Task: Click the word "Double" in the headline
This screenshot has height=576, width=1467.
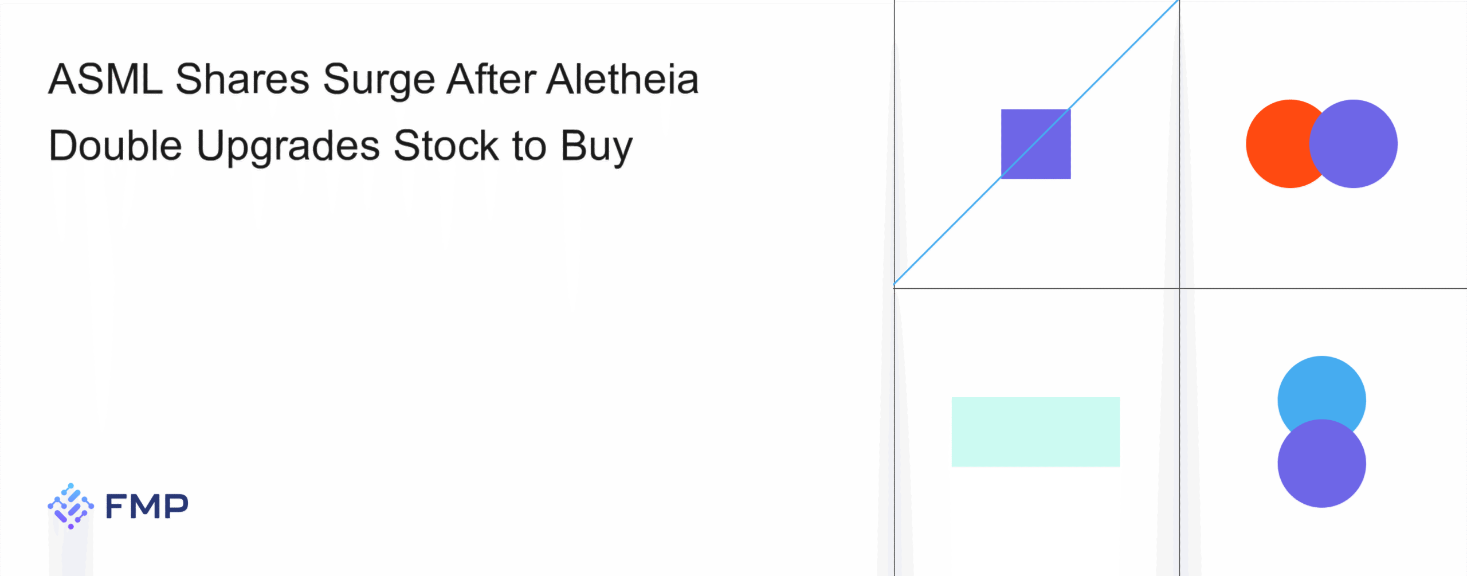Action: pyautogui.click(x=115, y=146)
